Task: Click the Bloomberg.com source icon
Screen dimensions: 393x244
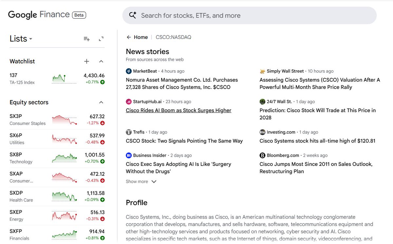Action: (x=262, y=155)
